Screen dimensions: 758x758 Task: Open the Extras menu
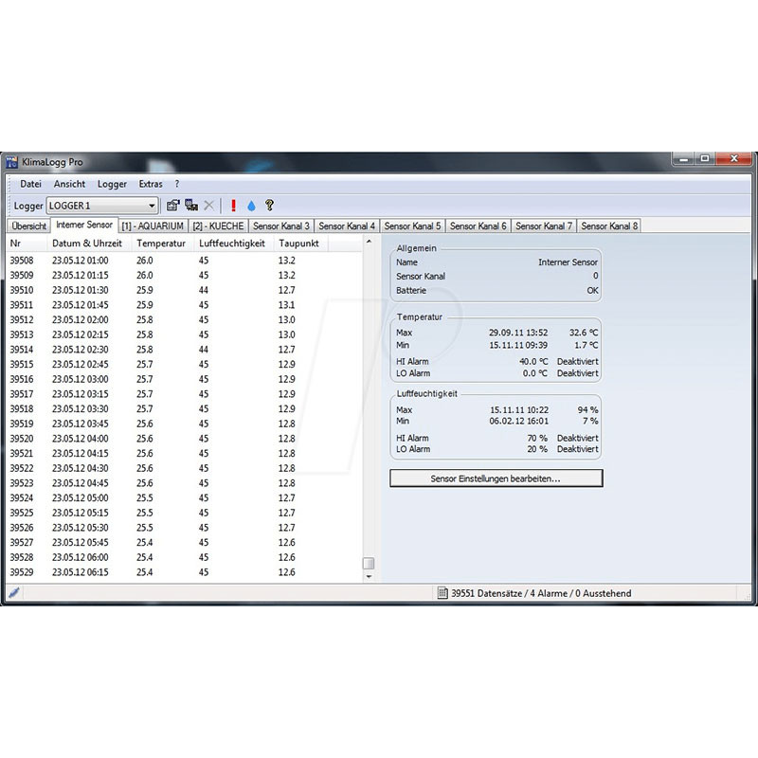(x=151, y=184)
